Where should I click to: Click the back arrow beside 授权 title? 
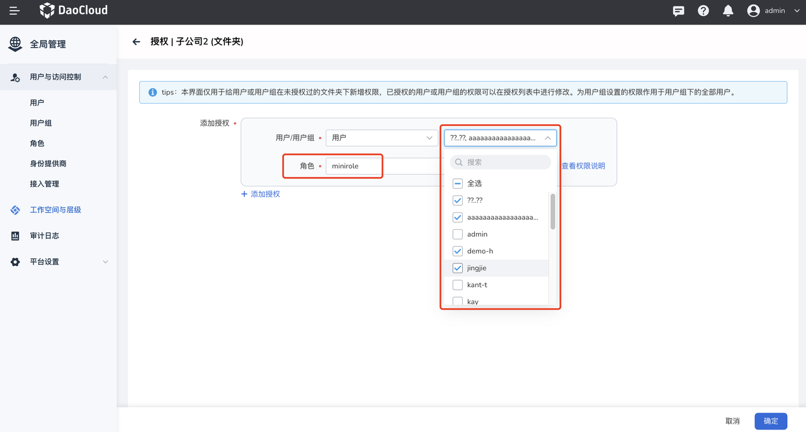136,41
